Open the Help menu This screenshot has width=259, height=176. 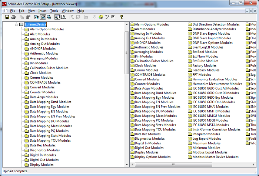pyautogui.click(x=81, y=11)
